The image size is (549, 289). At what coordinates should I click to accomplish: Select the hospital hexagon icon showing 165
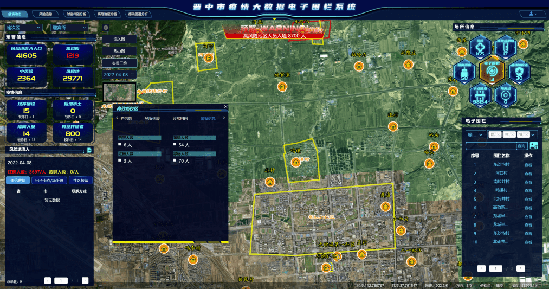point(480,47)
